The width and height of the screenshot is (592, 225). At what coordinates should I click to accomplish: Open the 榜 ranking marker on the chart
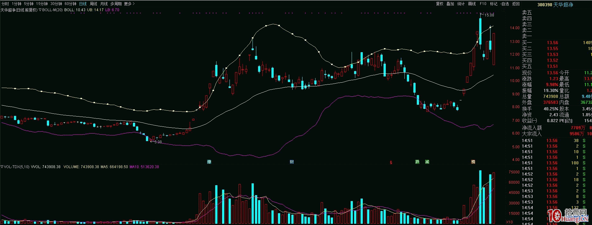coord(473,162)
